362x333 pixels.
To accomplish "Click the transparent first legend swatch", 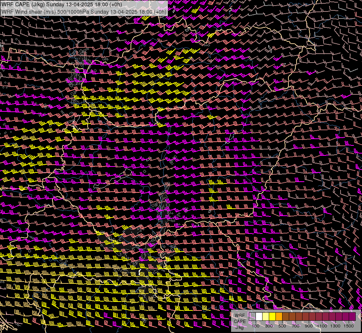I will point(252,317).
